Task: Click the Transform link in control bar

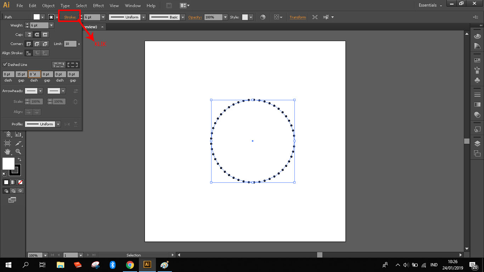Action: click(x=298, y=17)
